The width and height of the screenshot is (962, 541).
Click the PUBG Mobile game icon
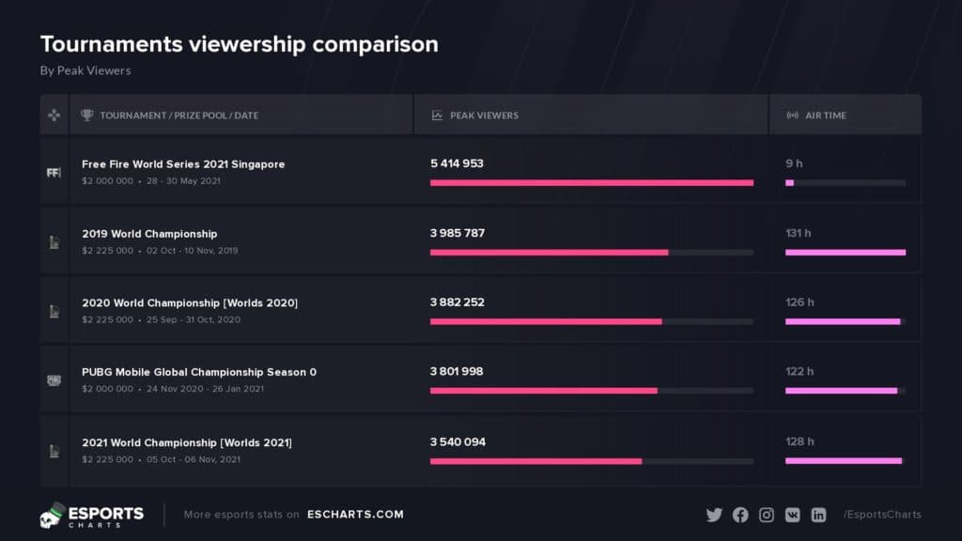pos(54,380)
